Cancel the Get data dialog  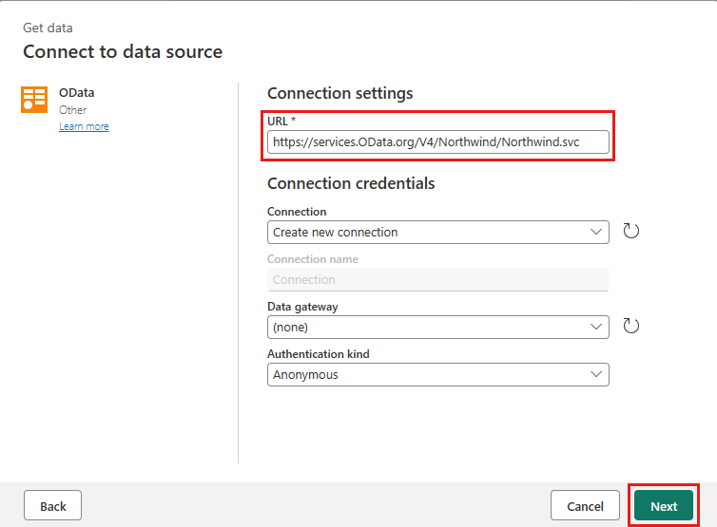pos(586,505)
